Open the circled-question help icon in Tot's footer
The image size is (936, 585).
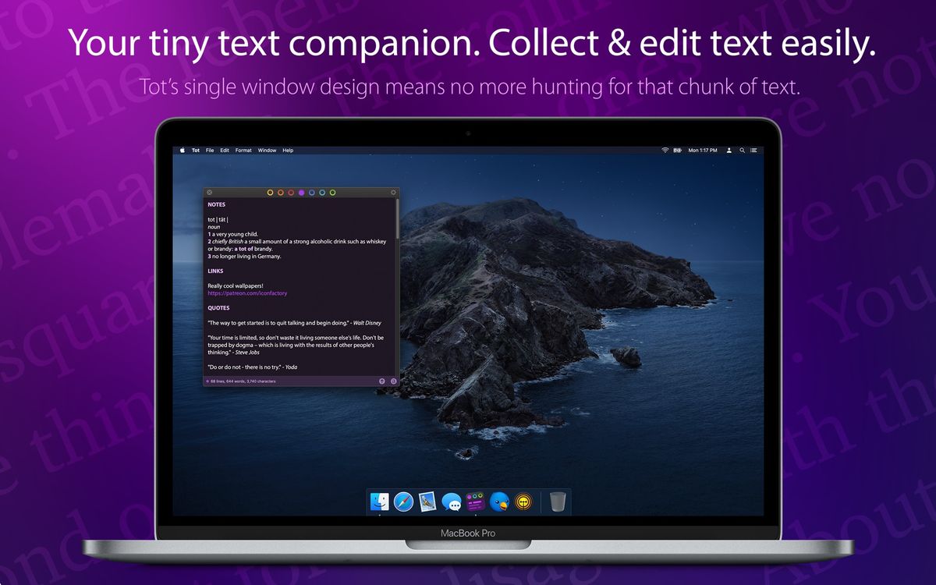[x=393, y=381]
